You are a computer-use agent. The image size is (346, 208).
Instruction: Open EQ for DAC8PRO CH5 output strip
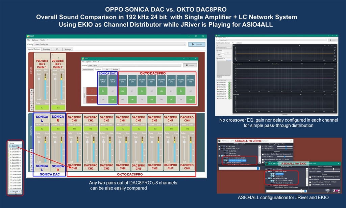139,129
